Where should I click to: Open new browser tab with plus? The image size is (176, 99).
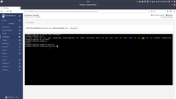22,8
